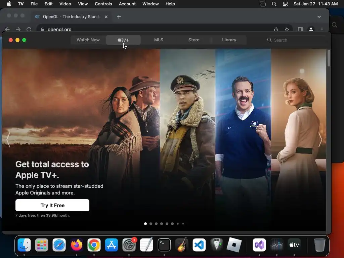Click the Ted Lasso hero image

pyautogui.click(x=243, y=139)
